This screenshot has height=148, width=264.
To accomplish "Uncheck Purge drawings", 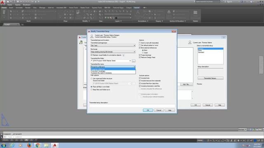I will [x=145, y=55].
